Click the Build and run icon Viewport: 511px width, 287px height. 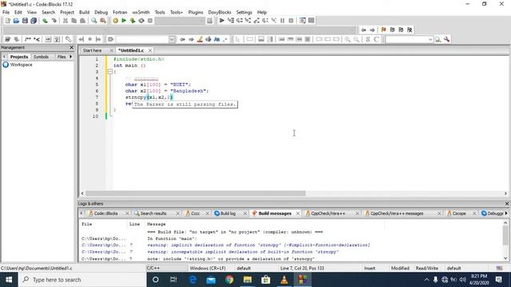tap(133, 21)
